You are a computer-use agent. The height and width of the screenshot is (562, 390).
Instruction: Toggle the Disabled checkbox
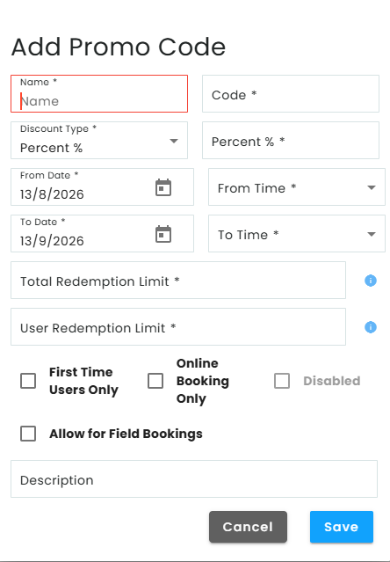(x=282, y=381)
